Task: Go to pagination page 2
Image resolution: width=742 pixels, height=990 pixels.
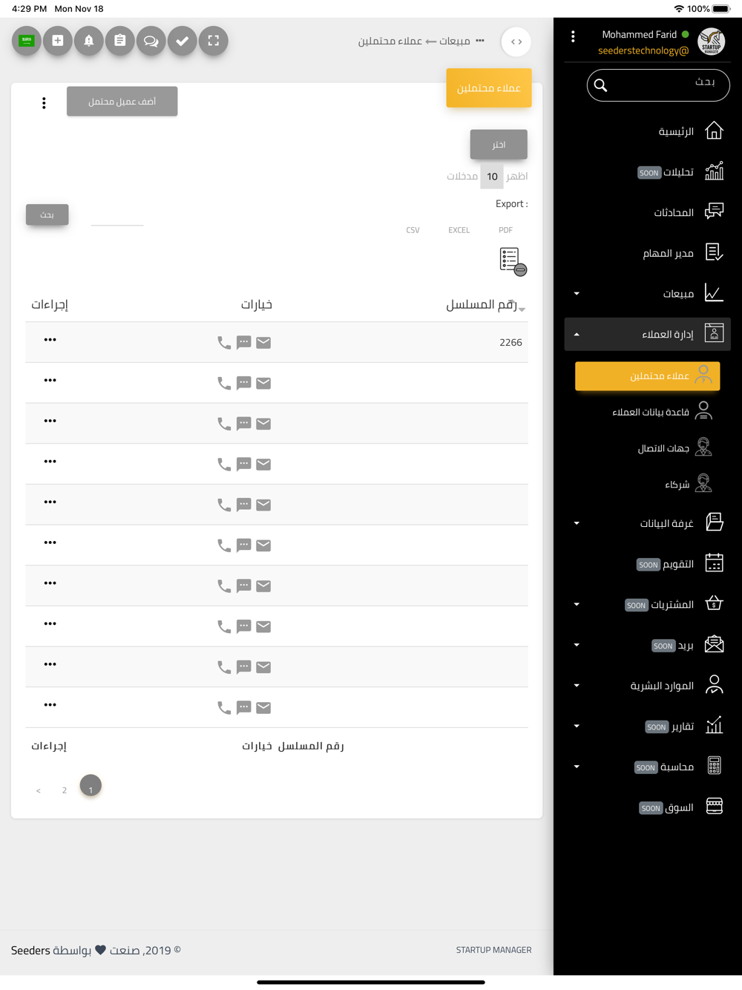Action: coord(65,790)
